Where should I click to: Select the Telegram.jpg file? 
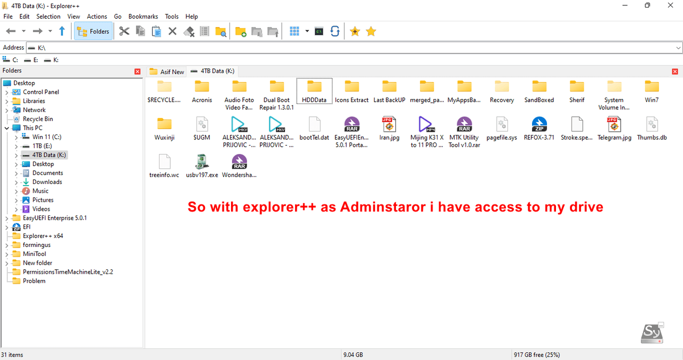(x=614, y=129)
